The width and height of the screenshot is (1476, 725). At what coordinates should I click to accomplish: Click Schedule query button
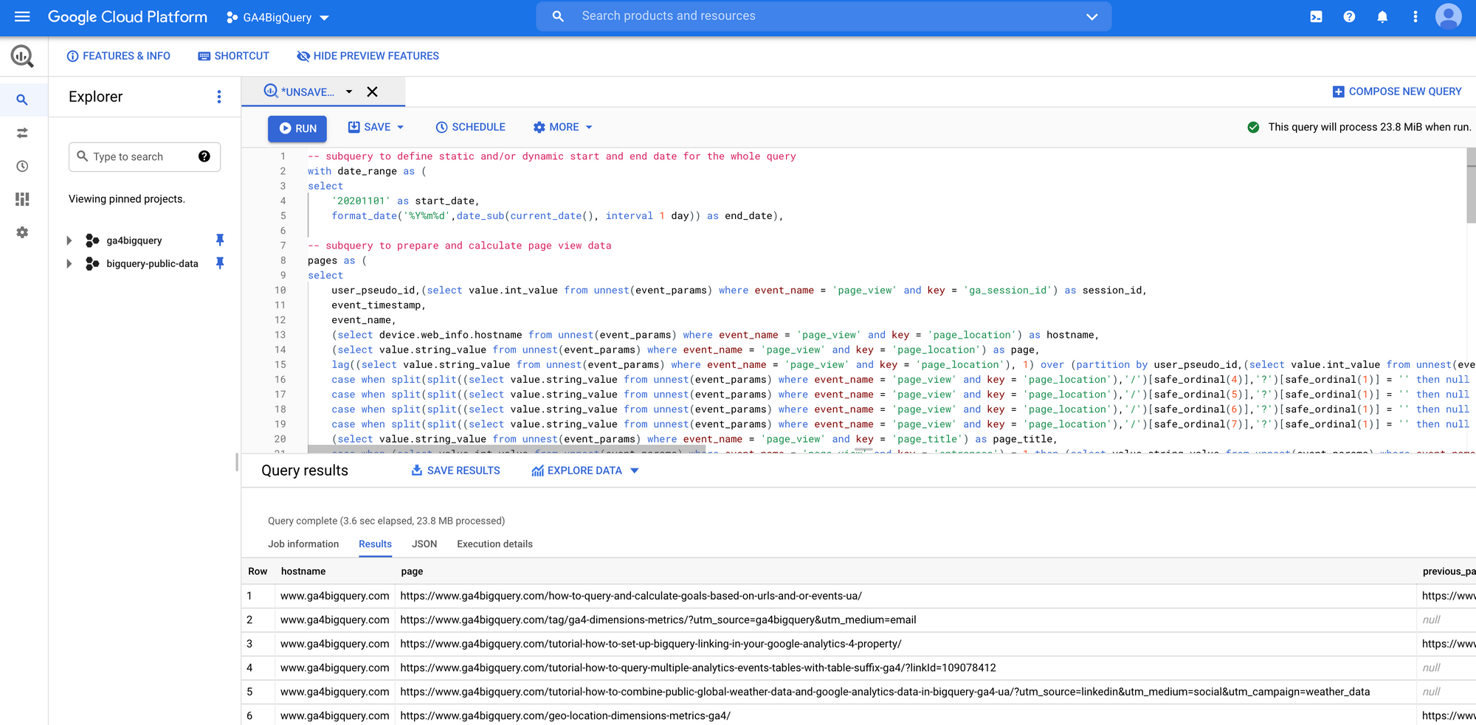pos(470,127)
